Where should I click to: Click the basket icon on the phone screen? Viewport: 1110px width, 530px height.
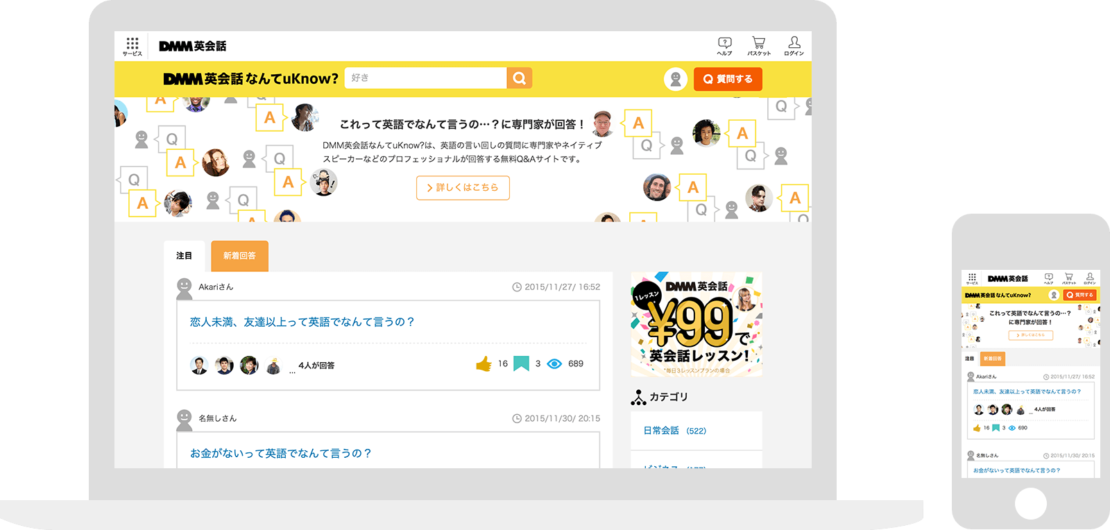[1069, 278]
